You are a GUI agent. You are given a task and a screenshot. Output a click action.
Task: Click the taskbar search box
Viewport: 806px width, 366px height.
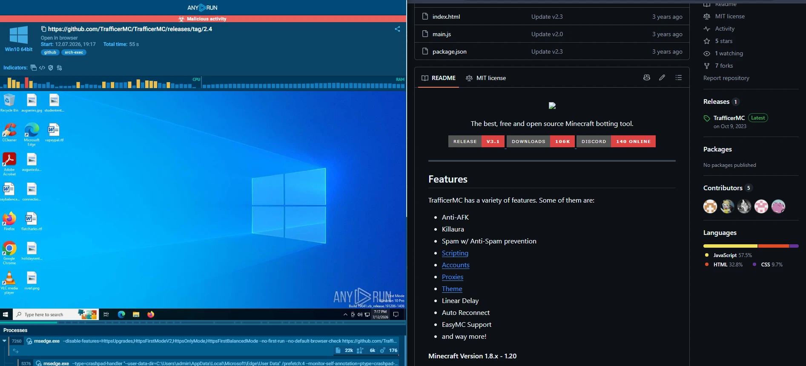[x=55, y=315]
